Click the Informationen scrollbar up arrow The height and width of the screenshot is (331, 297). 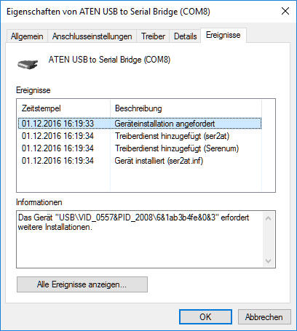(269, 218)
